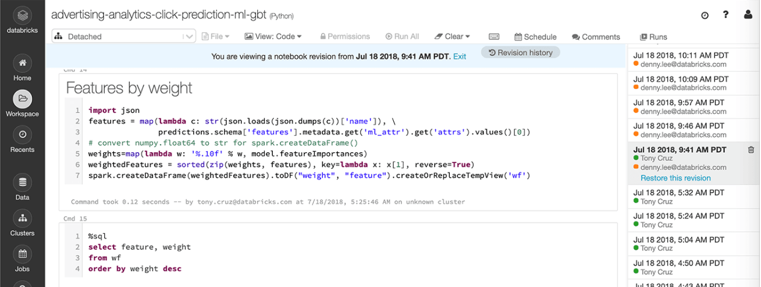Open Recents from the sidebar
Viewport: 761px width, 287px height.
pyautogui.click(x=22, y=135)
